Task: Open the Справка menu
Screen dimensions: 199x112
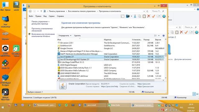Action: [60, 16]
